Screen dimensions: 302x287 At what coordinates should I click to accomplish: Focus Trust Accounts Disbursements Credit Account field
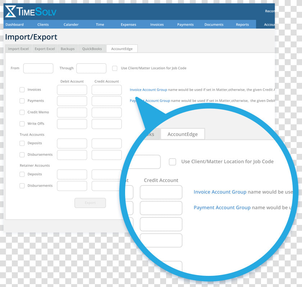click(x=107, y=155)
